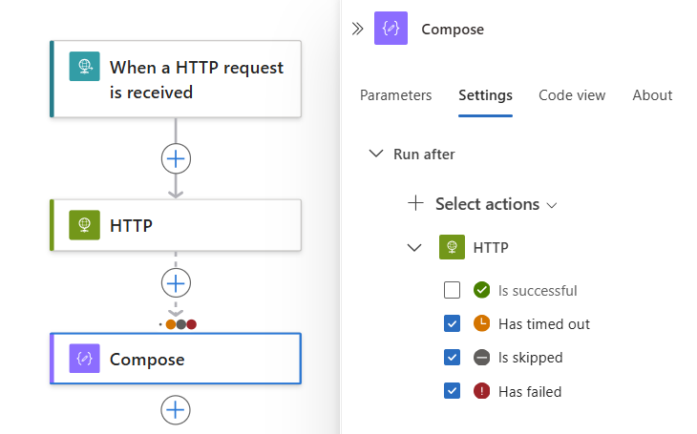Uncheck the 'Is skipped' checkbox

(453, 358)
